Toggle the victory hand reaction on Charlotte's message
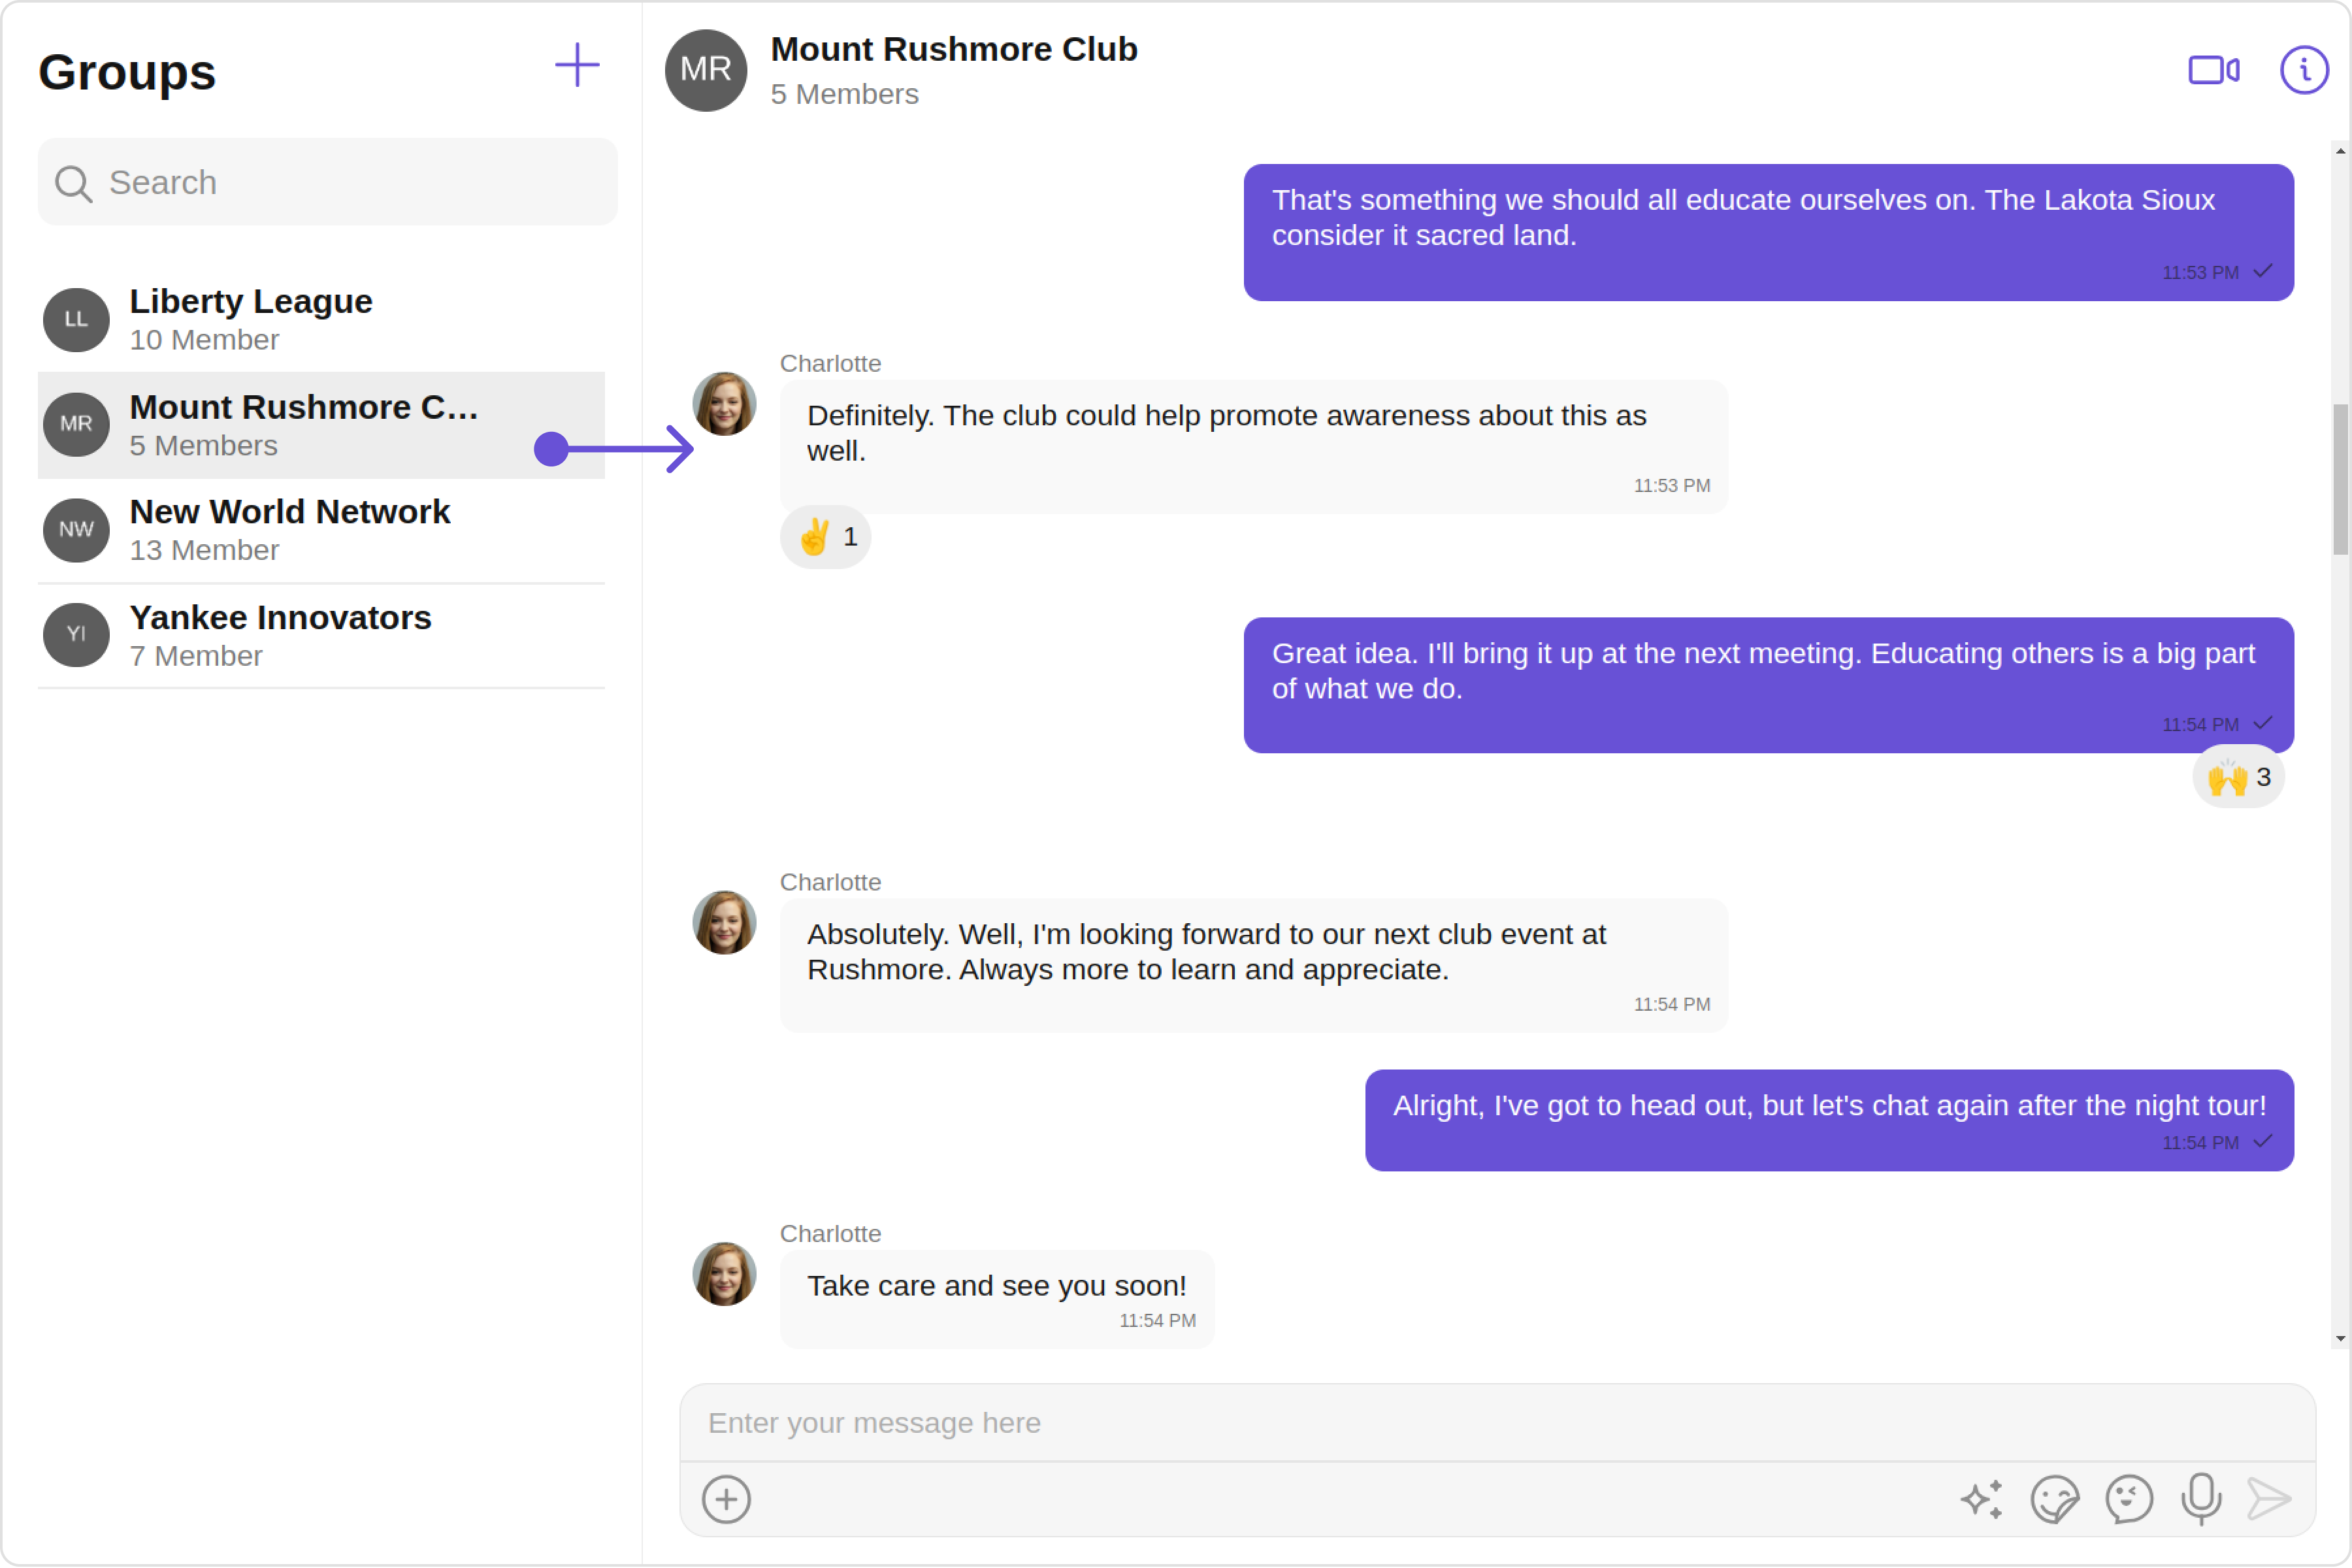 [x=825, y=538]
